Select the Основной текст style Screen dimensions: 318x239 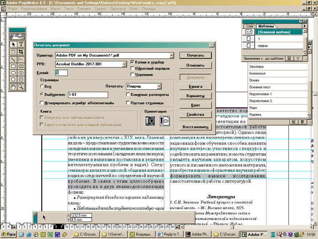(x=278, y=87)
